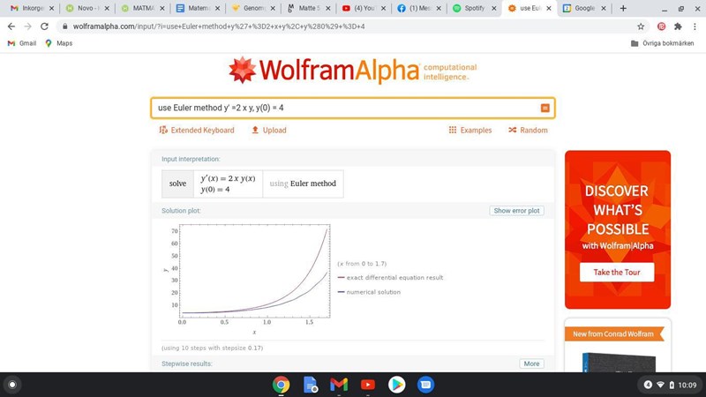Open the Extended Keyboard
Image resolution: width=706 pixels, height=397 pixels.
tap(197, 131)
